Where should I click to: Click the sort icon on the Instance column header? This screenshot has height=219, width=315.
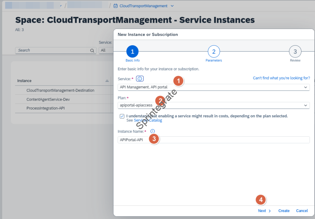[107, 80]
